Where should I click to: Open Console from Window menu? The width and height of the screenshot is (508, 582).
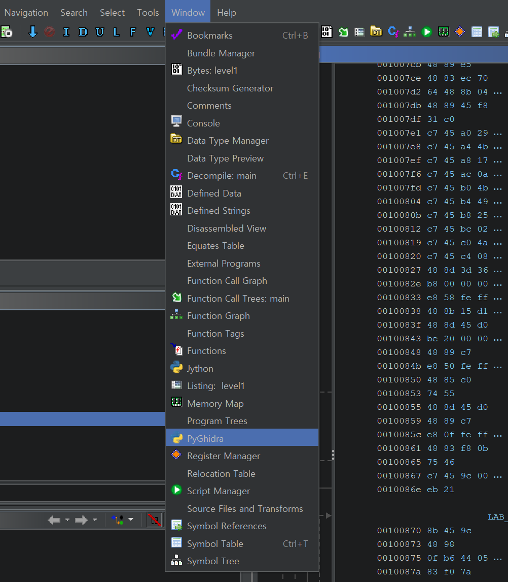coord(242,123)
